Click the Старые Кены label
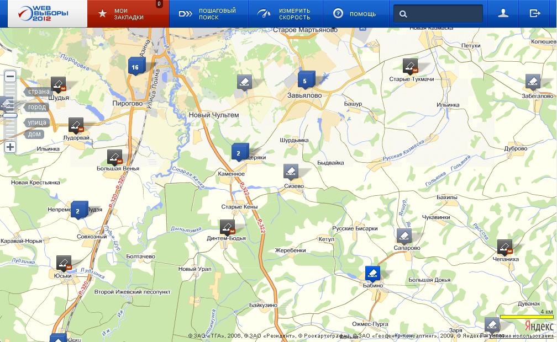The width and height of the screenshot is (557, 342). pyautogui.click(x=239, y=206)
